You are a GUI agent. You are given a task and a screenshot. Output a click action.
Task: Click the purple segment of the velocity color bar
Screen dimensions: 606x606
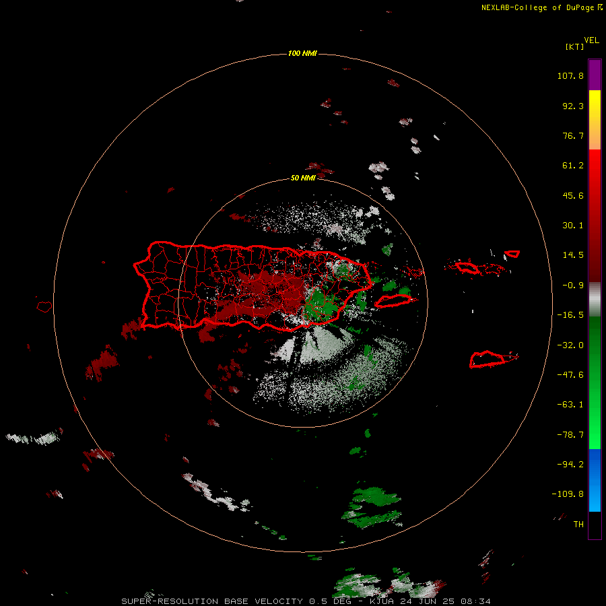coord(595,75)
